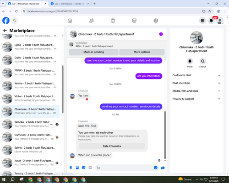Click Mark as pending button

tap(94, 52)
